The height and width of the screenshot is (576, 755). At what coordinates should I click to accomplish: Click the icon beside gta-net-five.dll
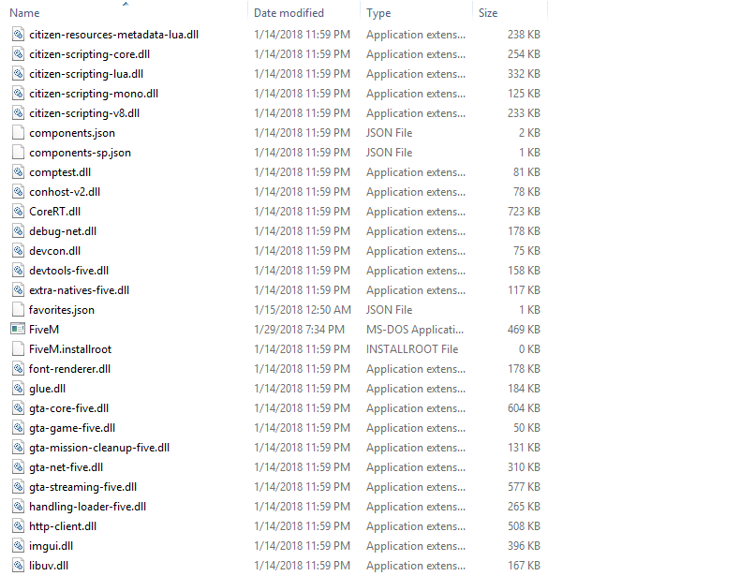[18, 466]
